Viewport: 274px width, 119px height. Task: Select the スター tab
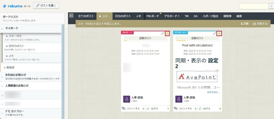(x=104, y=16)
